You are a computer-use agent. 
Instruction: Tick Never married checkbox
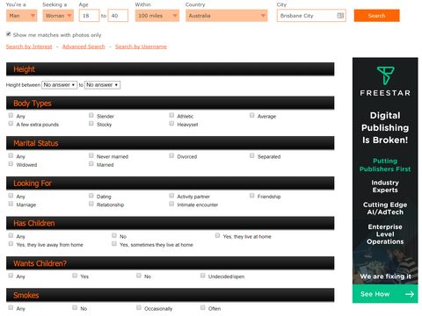click(91, 155)
